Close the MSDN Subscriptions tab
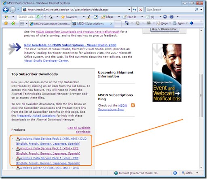 (x=111, y=24)
